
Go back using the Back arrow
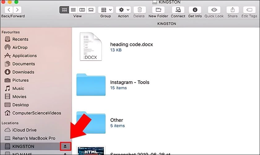pos(9,10)
